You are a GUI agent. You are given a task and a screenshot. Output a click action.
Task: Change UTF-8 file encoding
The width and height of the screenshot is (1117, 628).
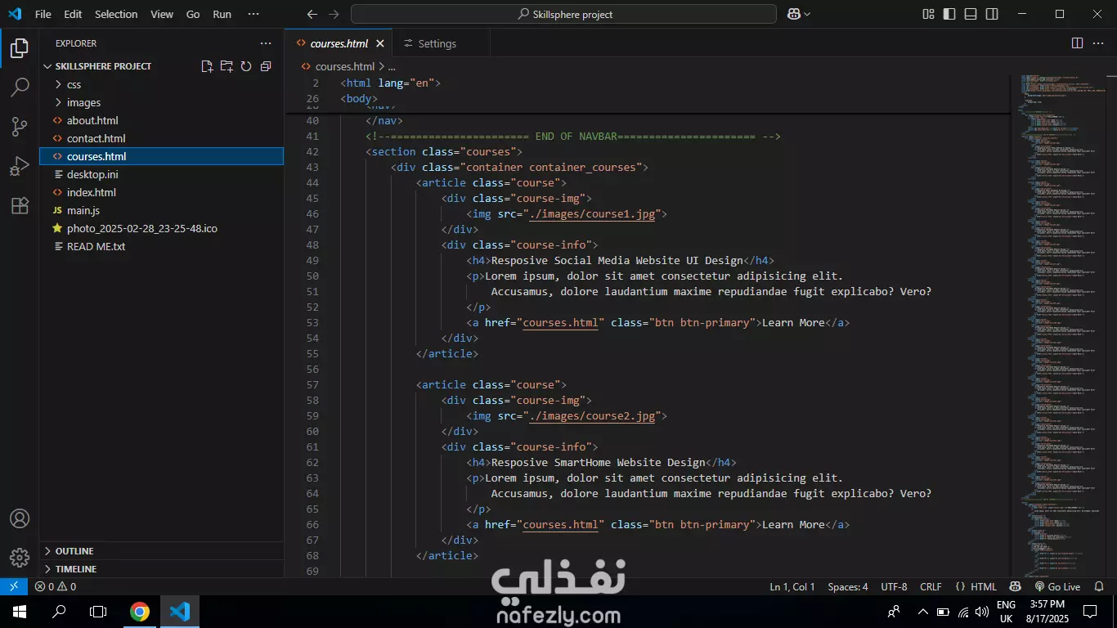[894, 586]
